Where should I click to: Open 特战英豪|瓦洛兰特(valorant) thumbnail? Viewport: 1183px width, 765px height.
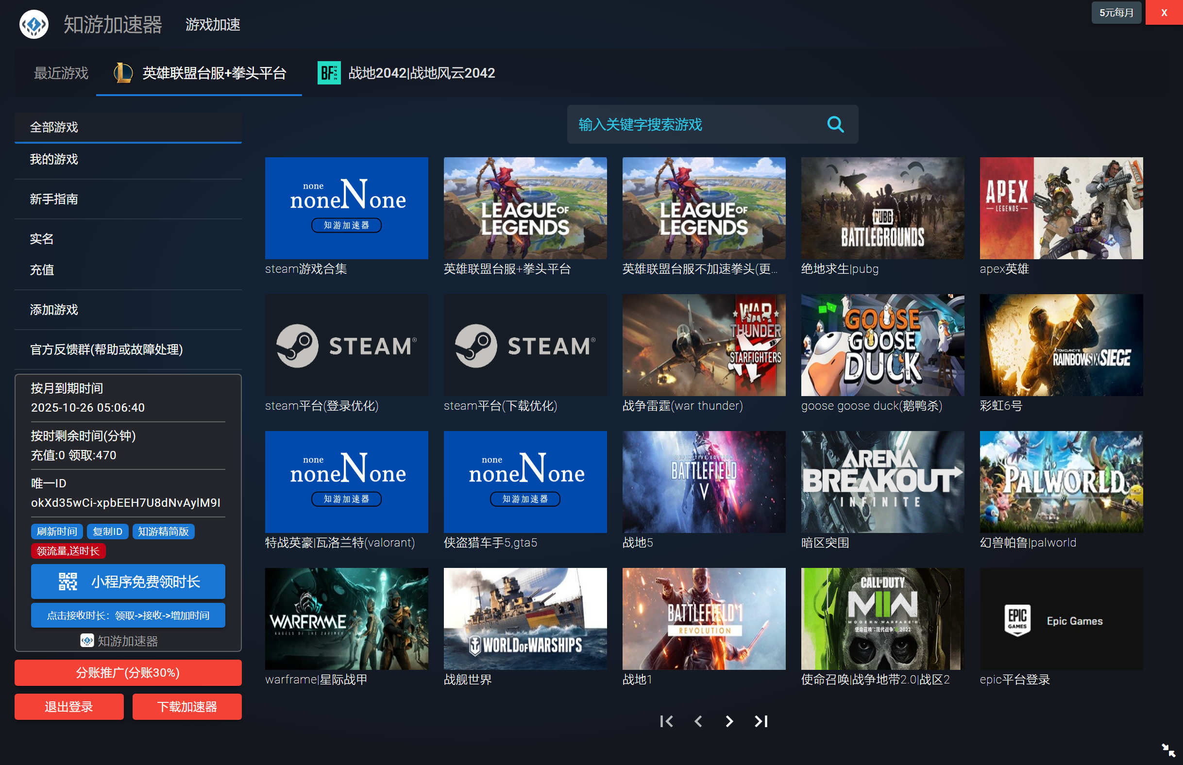[346, 482]
